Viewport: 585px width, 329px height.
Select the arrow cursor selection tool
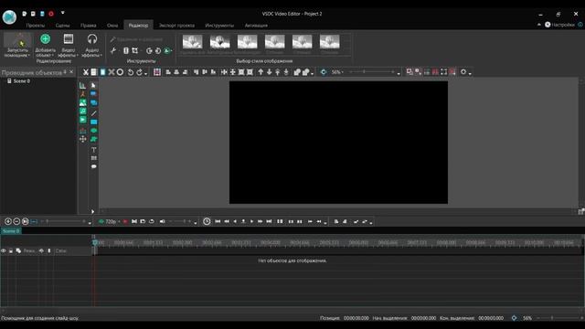pos(93,85)
